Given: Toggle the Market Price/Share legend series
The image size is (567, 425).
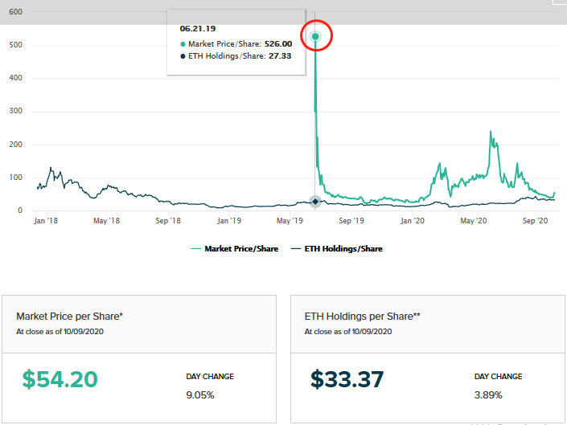Looking at the screenshot, I should coord(241,249).
